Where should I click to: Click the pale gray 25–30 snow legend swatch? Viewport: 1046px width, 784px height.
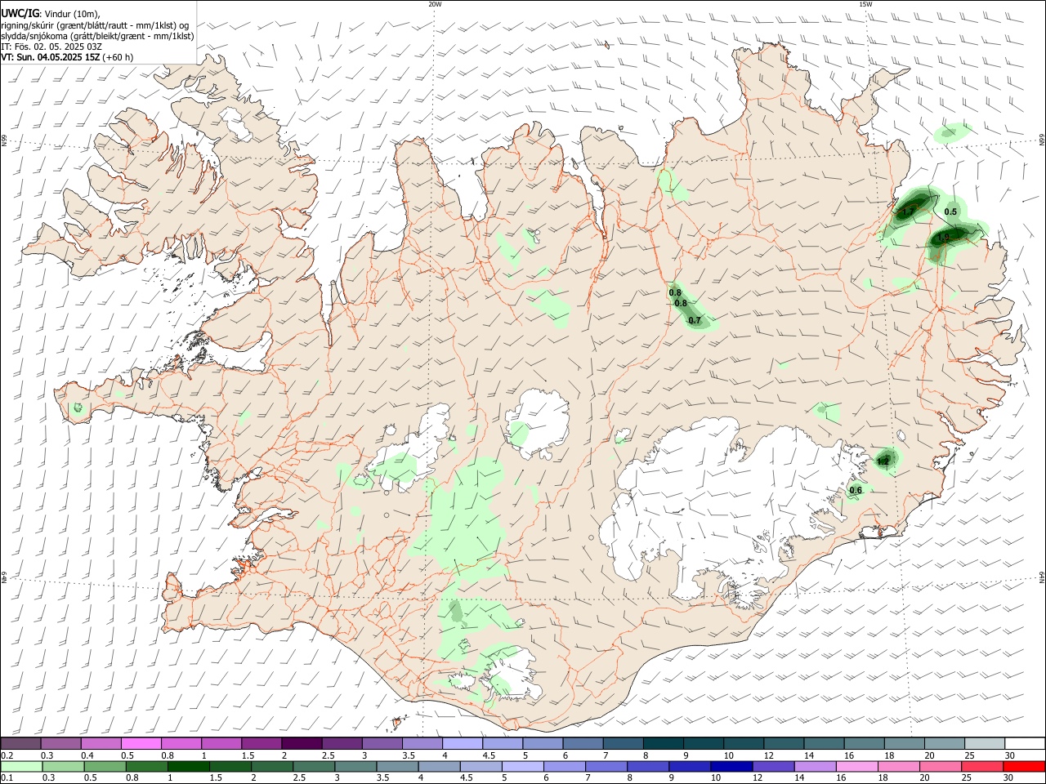click(985, 744)
